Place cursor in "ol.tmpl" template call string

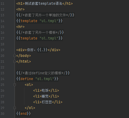click(x=49, y=38)
